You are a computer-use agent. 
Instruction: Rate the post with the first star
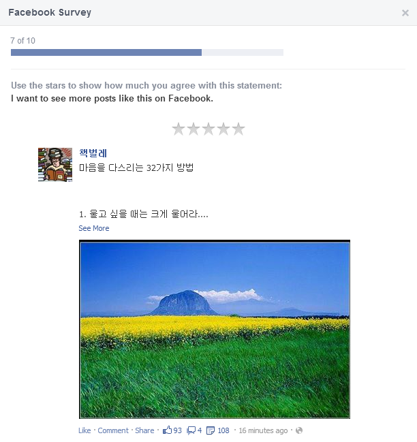coord(179,129)
